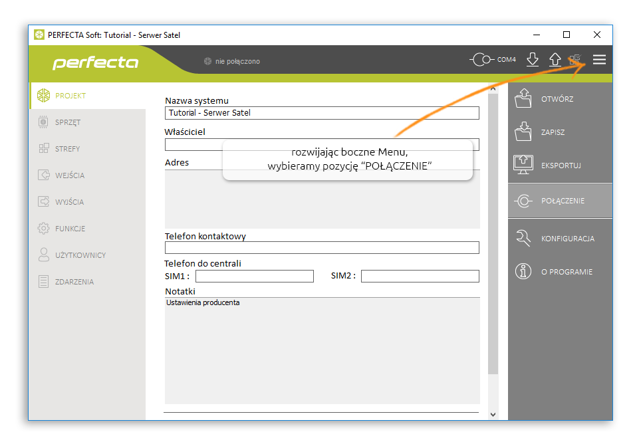Click the WEJŚCIA input arrow icon
639x448 pixels.
click(43, 175)
